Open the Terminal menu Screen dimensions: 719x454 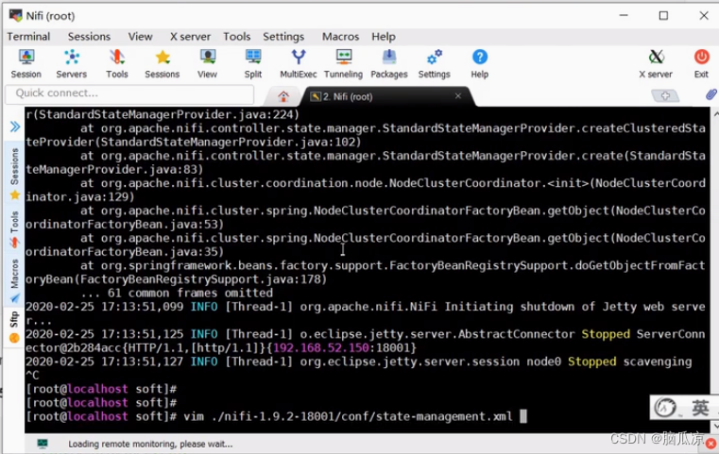click(x=28, y=37)
